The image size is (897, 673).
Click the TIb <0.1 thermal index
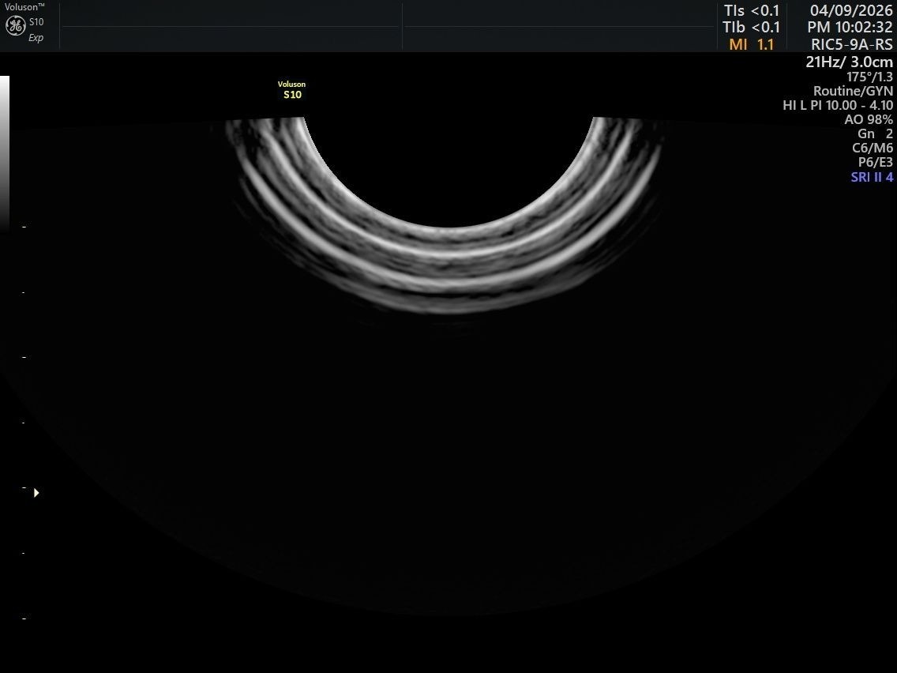(x=751, y=27)
